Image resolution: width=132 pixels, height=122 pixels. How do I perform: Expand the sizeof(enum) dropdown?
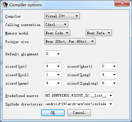[x=53, y=83]
